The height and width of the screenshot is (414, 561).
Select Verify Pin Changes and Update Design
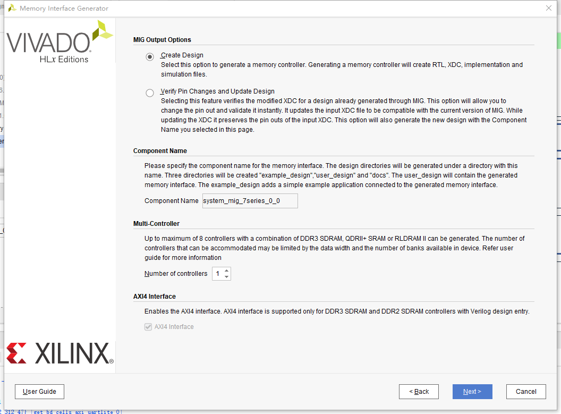point(149,92)
